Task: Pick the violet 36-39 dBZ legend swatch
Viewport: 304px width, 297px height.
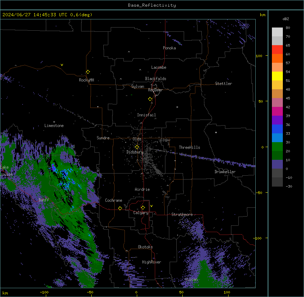Action: coord(277,120)
